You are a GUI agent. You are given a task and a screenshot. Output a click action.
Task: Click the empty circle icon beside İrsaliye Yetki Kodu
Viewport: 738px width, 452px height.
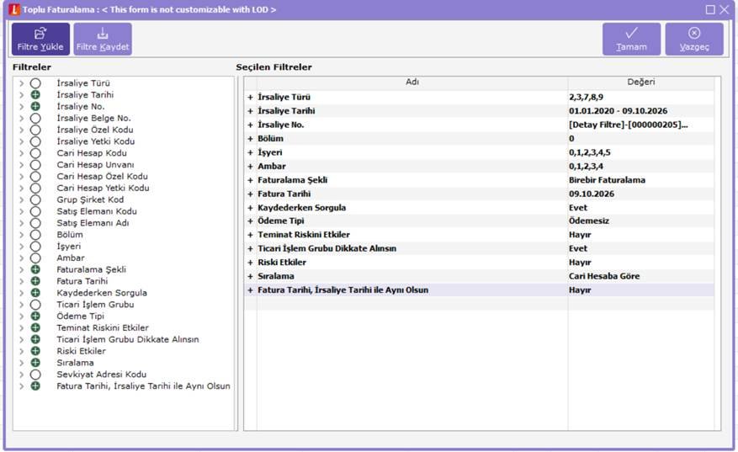tap(35, 141)
